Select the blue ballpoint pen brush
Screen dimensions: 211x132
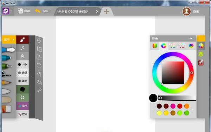(6, 58)
